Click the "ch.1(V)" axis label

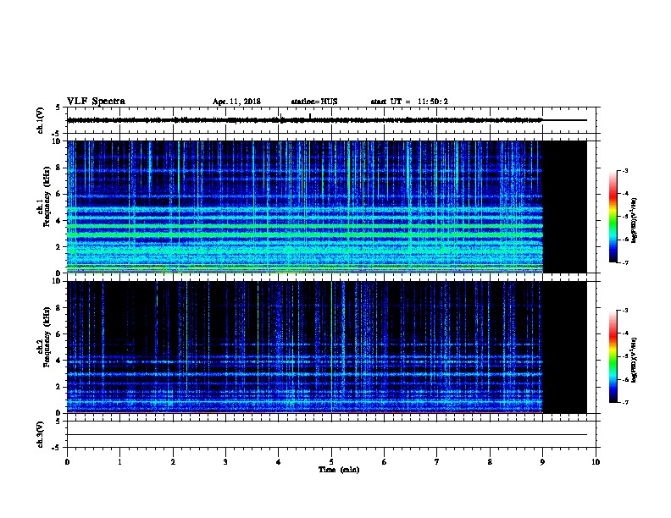pos(40,120)
